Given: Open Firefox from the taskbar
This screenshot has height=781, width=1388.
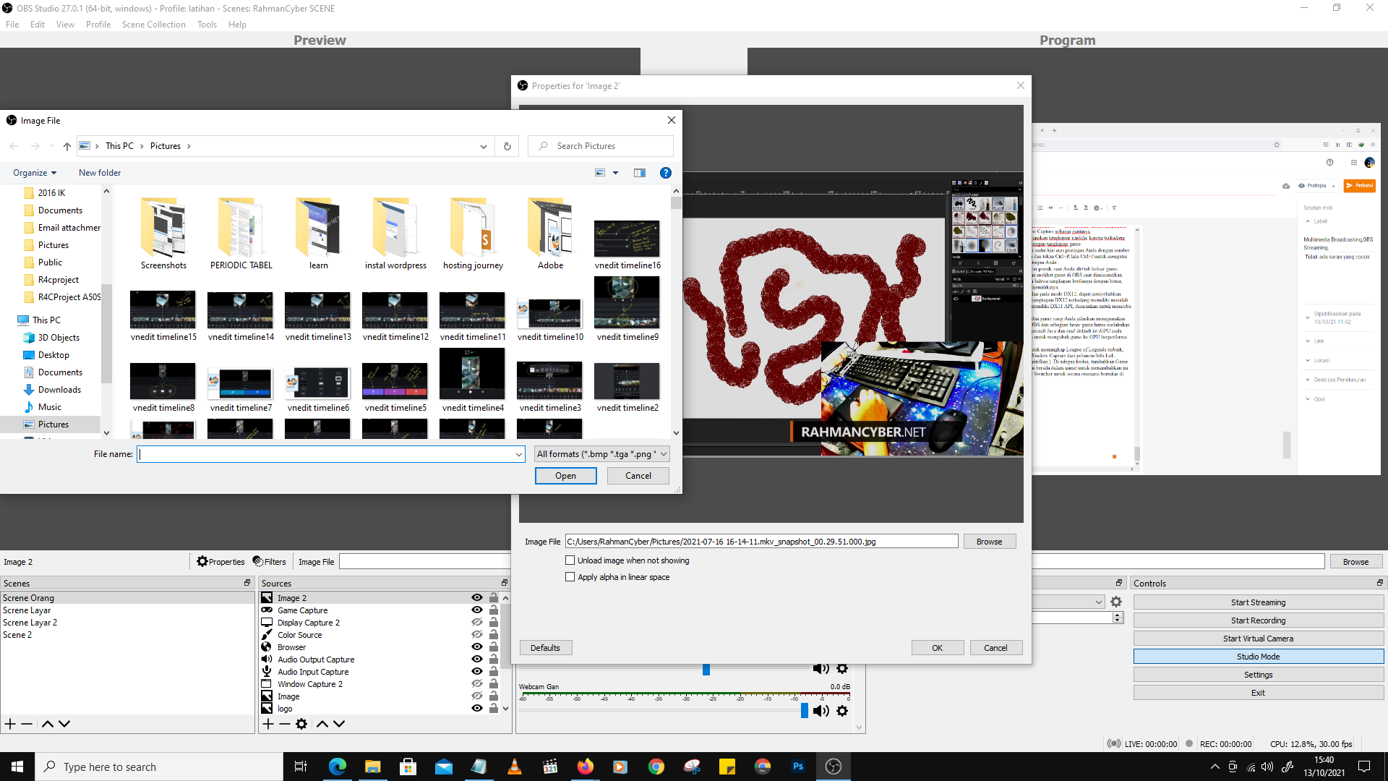Looking at the screenshot, I should tap(586, 767).
